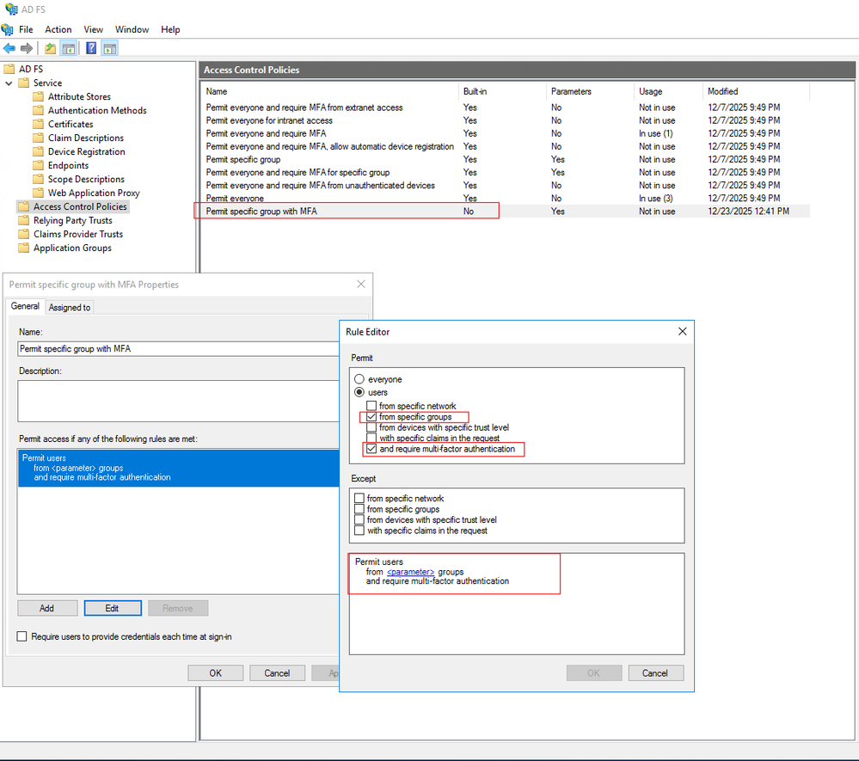Select the highlighted 'Permit users' rule entry

(x=179, y=468)
